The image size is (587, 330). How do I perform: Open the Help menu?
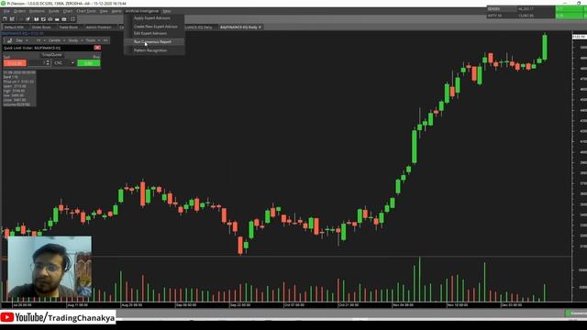(167, 11)
